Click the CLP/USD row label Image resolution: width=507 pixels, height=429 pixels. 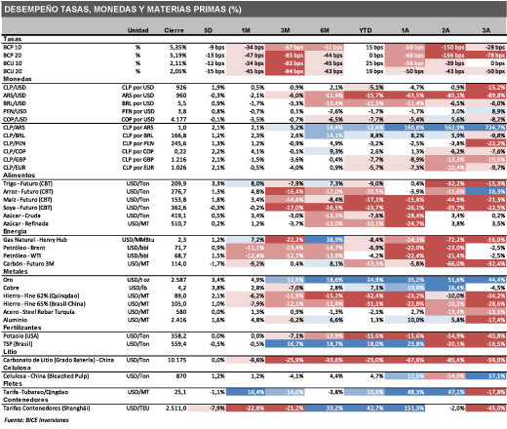pyautogui.click(x=15, y=87)
